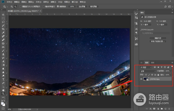Select the Magic Wand tool
This screenshot has width=174, height=111.
tap(3, 25)
